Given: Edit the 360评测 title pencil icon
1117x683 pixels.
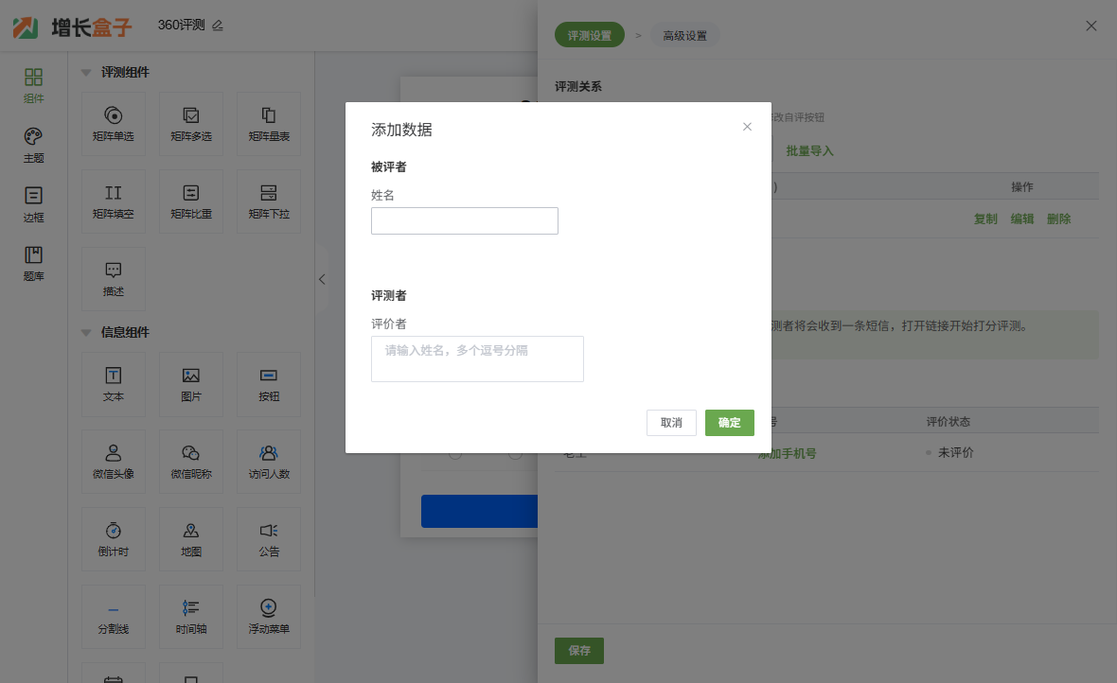Looking at the screenshot, I should 218,26.
